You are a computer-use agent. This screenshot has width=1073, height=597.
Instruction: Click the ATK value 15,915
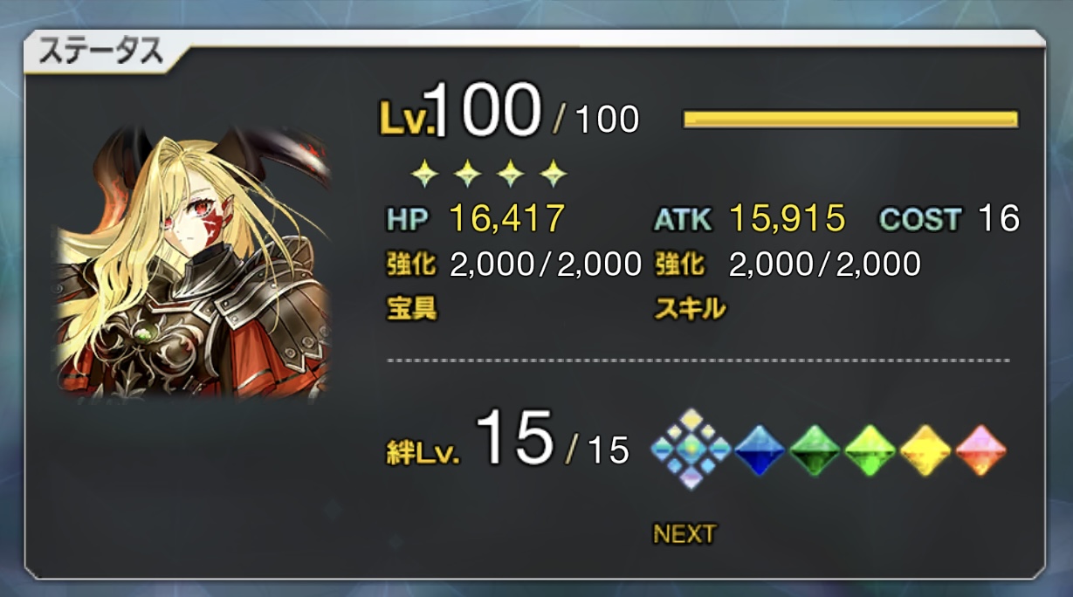point(787,218)
